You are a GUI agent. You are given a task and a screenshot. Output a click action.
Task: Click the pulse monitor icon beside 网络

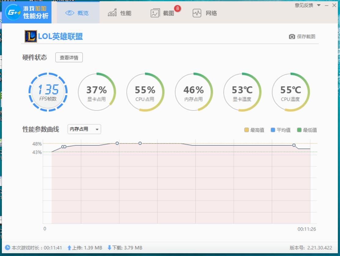pyautogui.click(x=197, y=13)
